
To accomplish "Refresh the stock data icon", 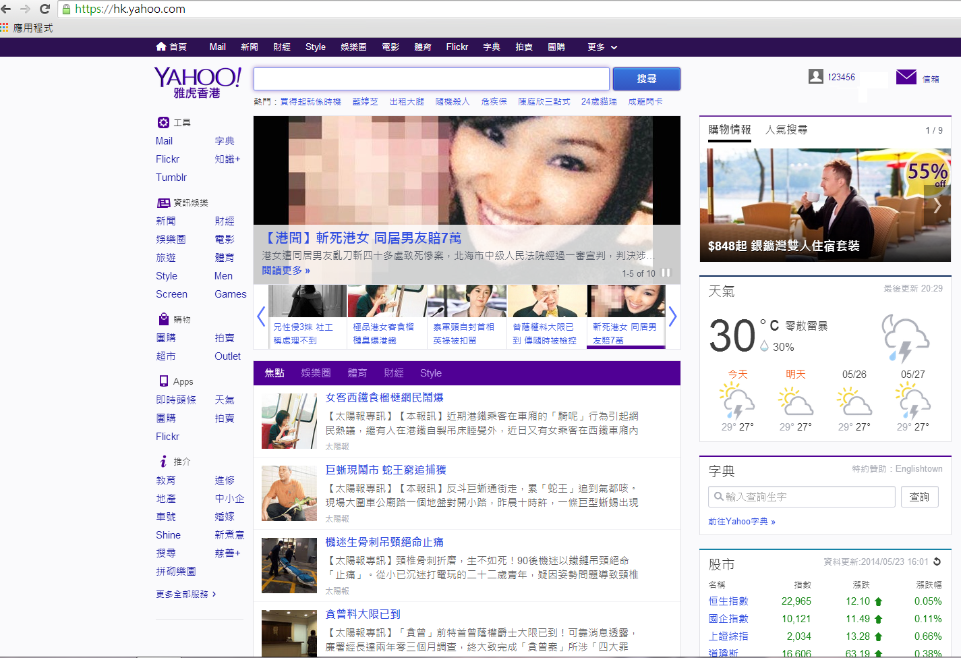I will [x=937, y=561].
